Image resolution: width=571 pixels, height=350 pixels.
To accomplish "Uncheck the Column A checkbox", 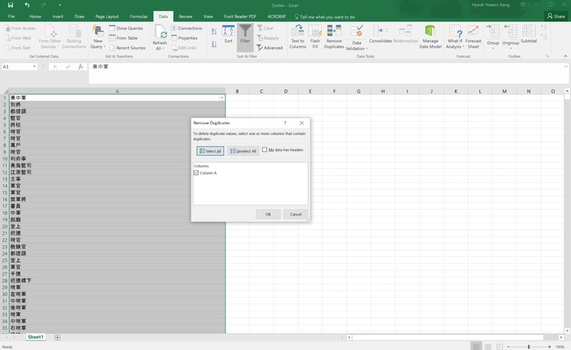I will [x=196, y=173].
